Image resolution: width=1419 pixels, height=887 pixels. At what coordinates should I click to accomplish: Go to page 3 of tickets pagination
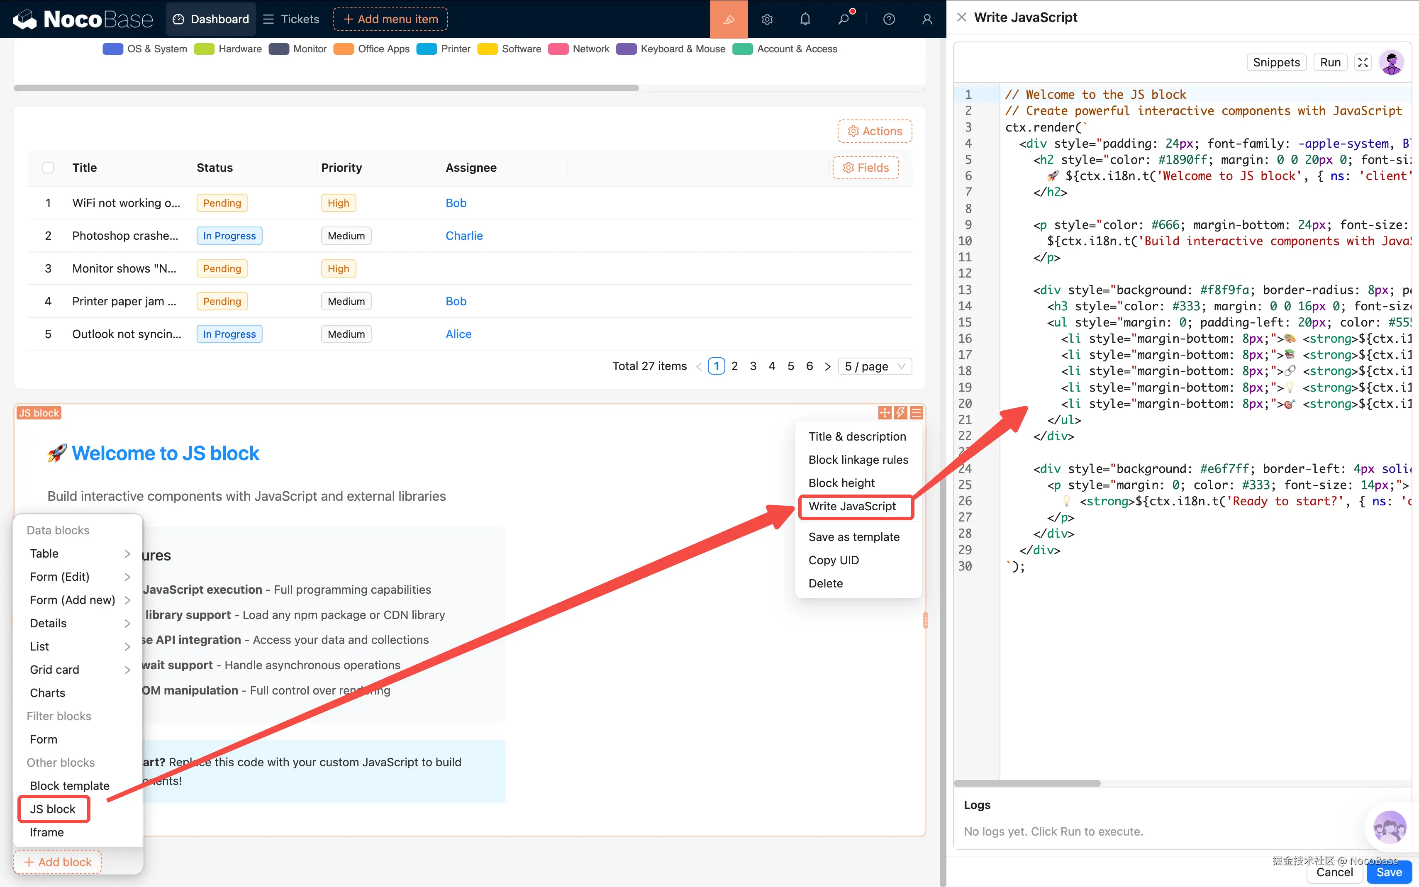click(753, 366)
